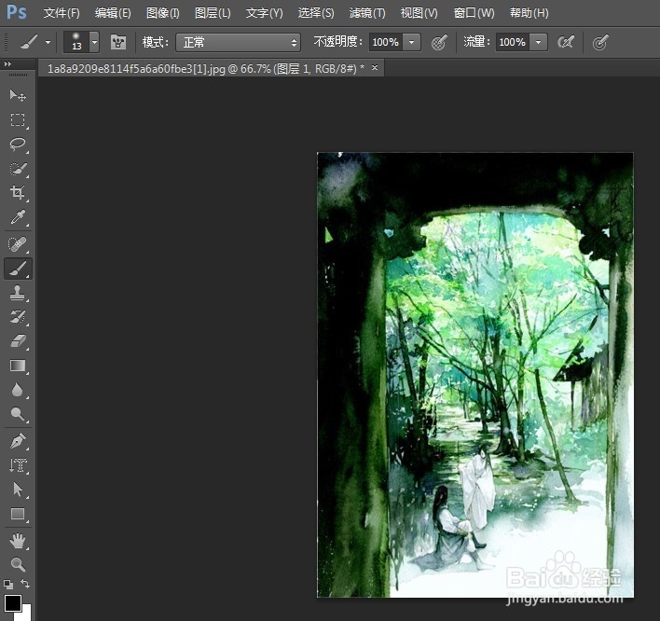660x621 pixels.
Task: Open the blending mode dropdown showing 正常
Action: pyautogui.click(x=239, y=43)
